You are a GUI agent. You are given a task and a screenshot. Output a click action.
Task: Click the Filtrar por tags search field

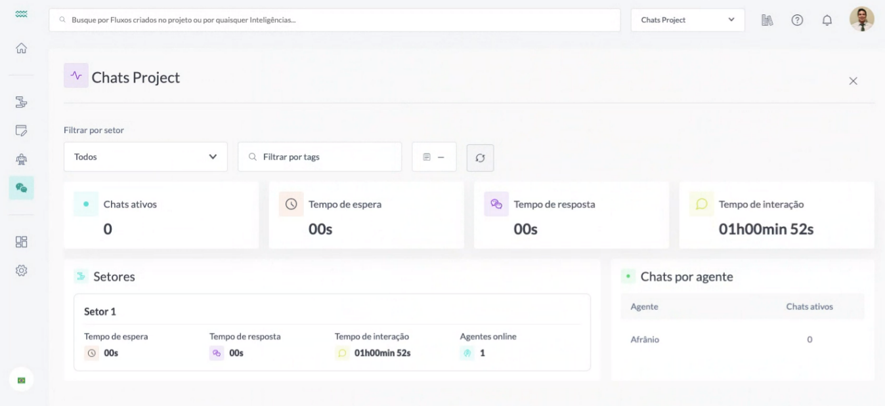coord(319,157)
